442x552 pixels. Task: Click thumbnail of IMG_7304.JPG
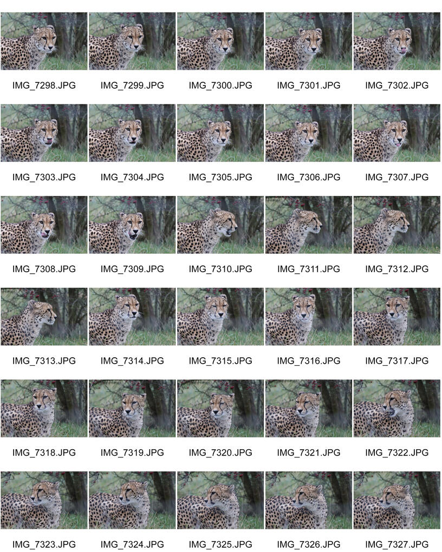[132, 133]
